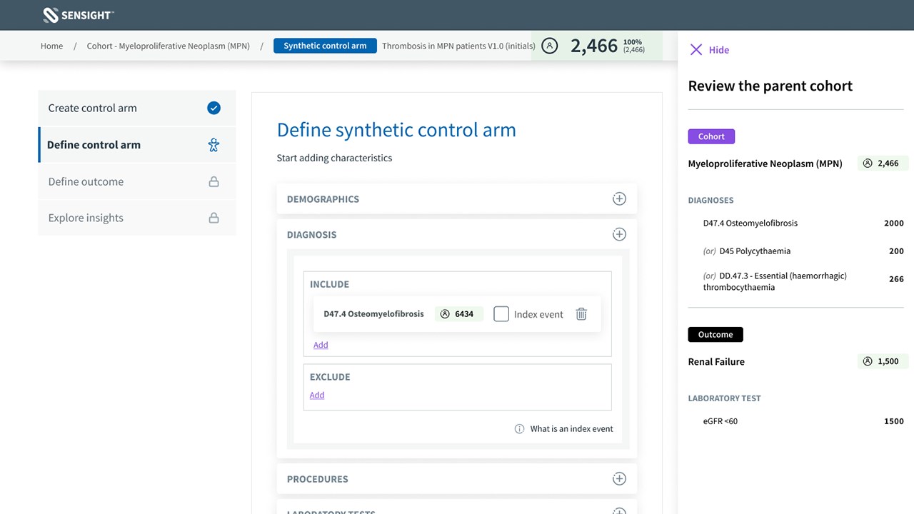Screen dimensions: 914x514
Task: Go to the Home breadcrumb
Action: tap(51, 46)
